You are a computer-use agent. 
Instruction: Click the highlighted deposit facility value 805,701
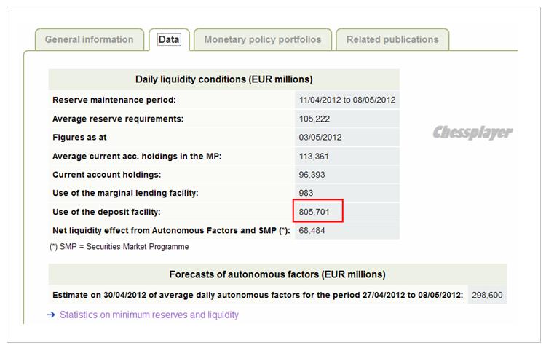tap(317, 212)
